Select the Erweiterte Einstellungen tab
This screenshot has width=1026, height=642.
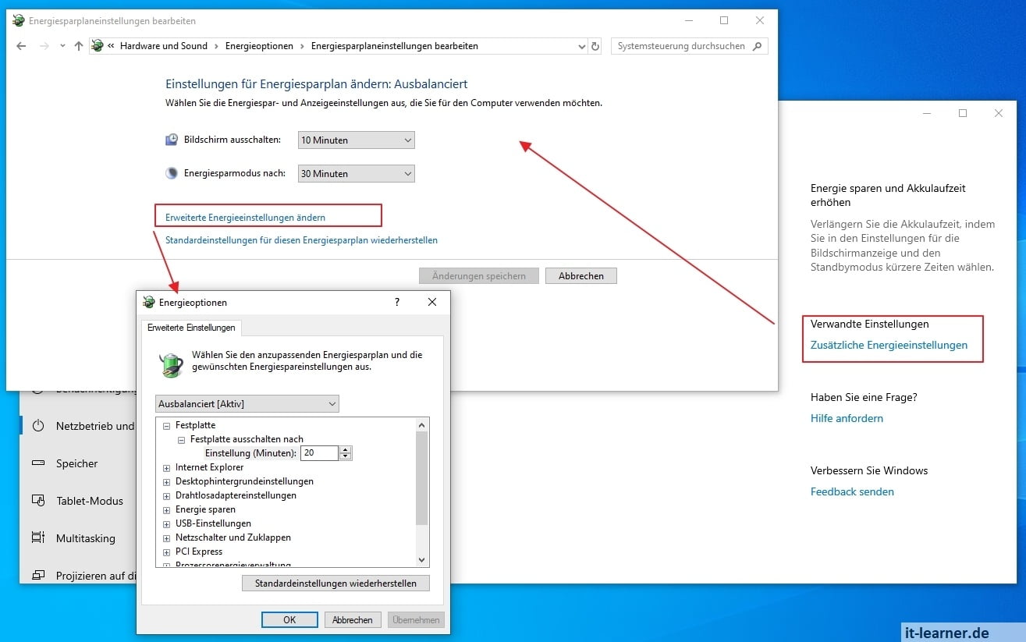[191, 328]
